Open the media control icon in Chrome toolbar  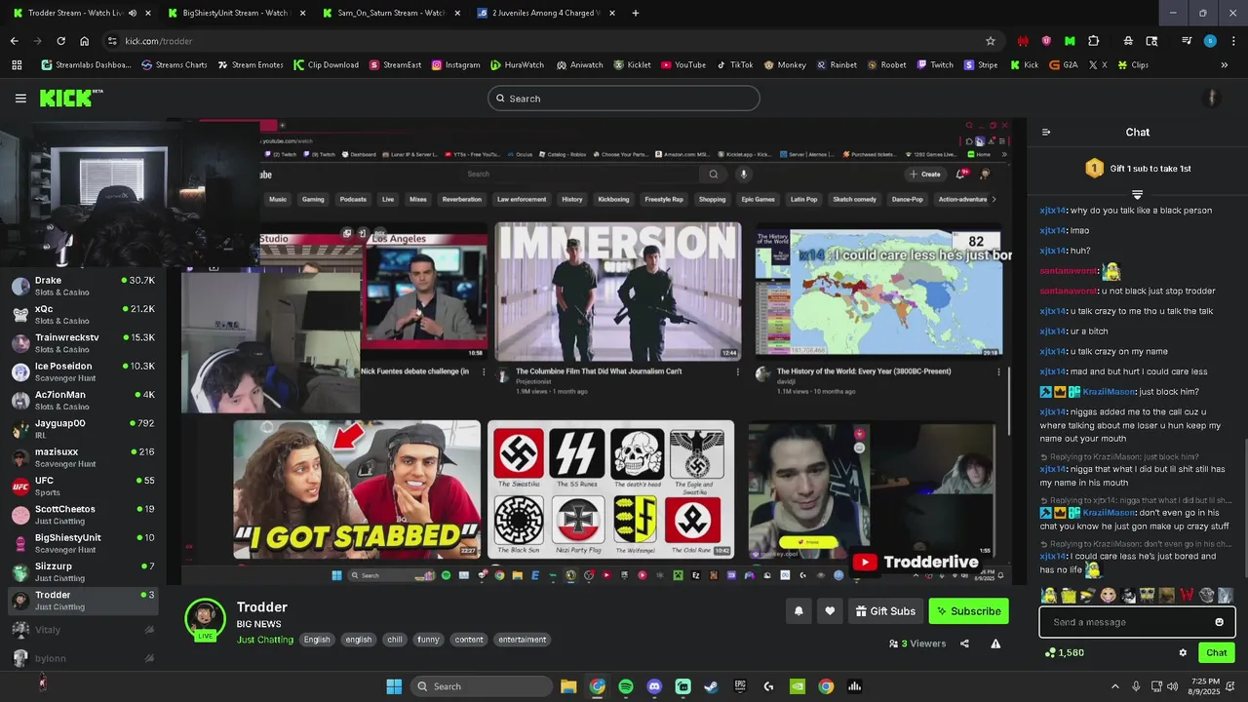coord(1187,41)
